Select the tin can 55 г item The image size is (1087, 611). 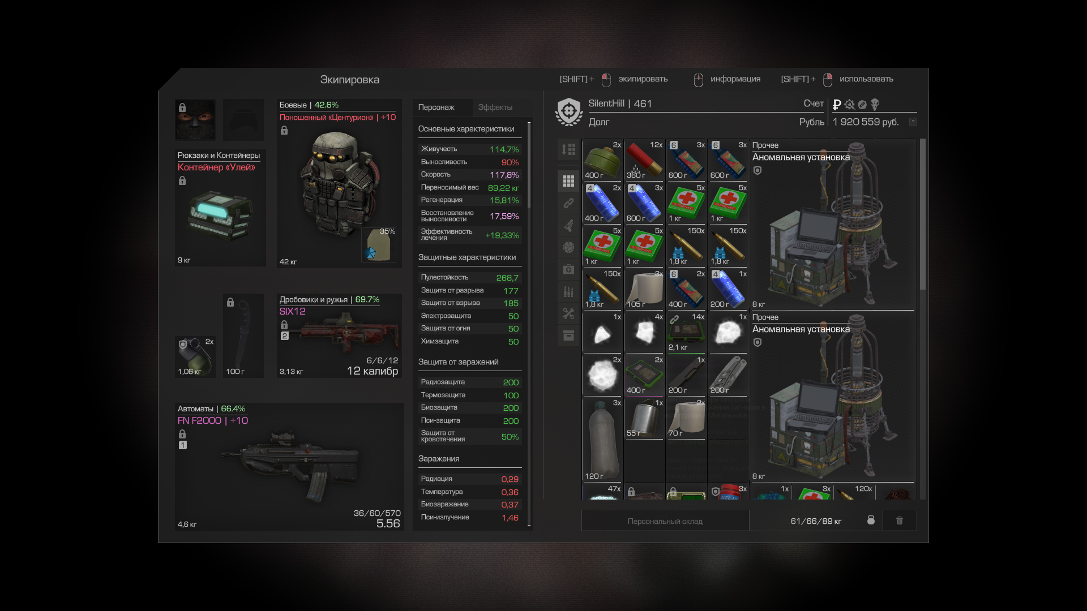[644, 418]
